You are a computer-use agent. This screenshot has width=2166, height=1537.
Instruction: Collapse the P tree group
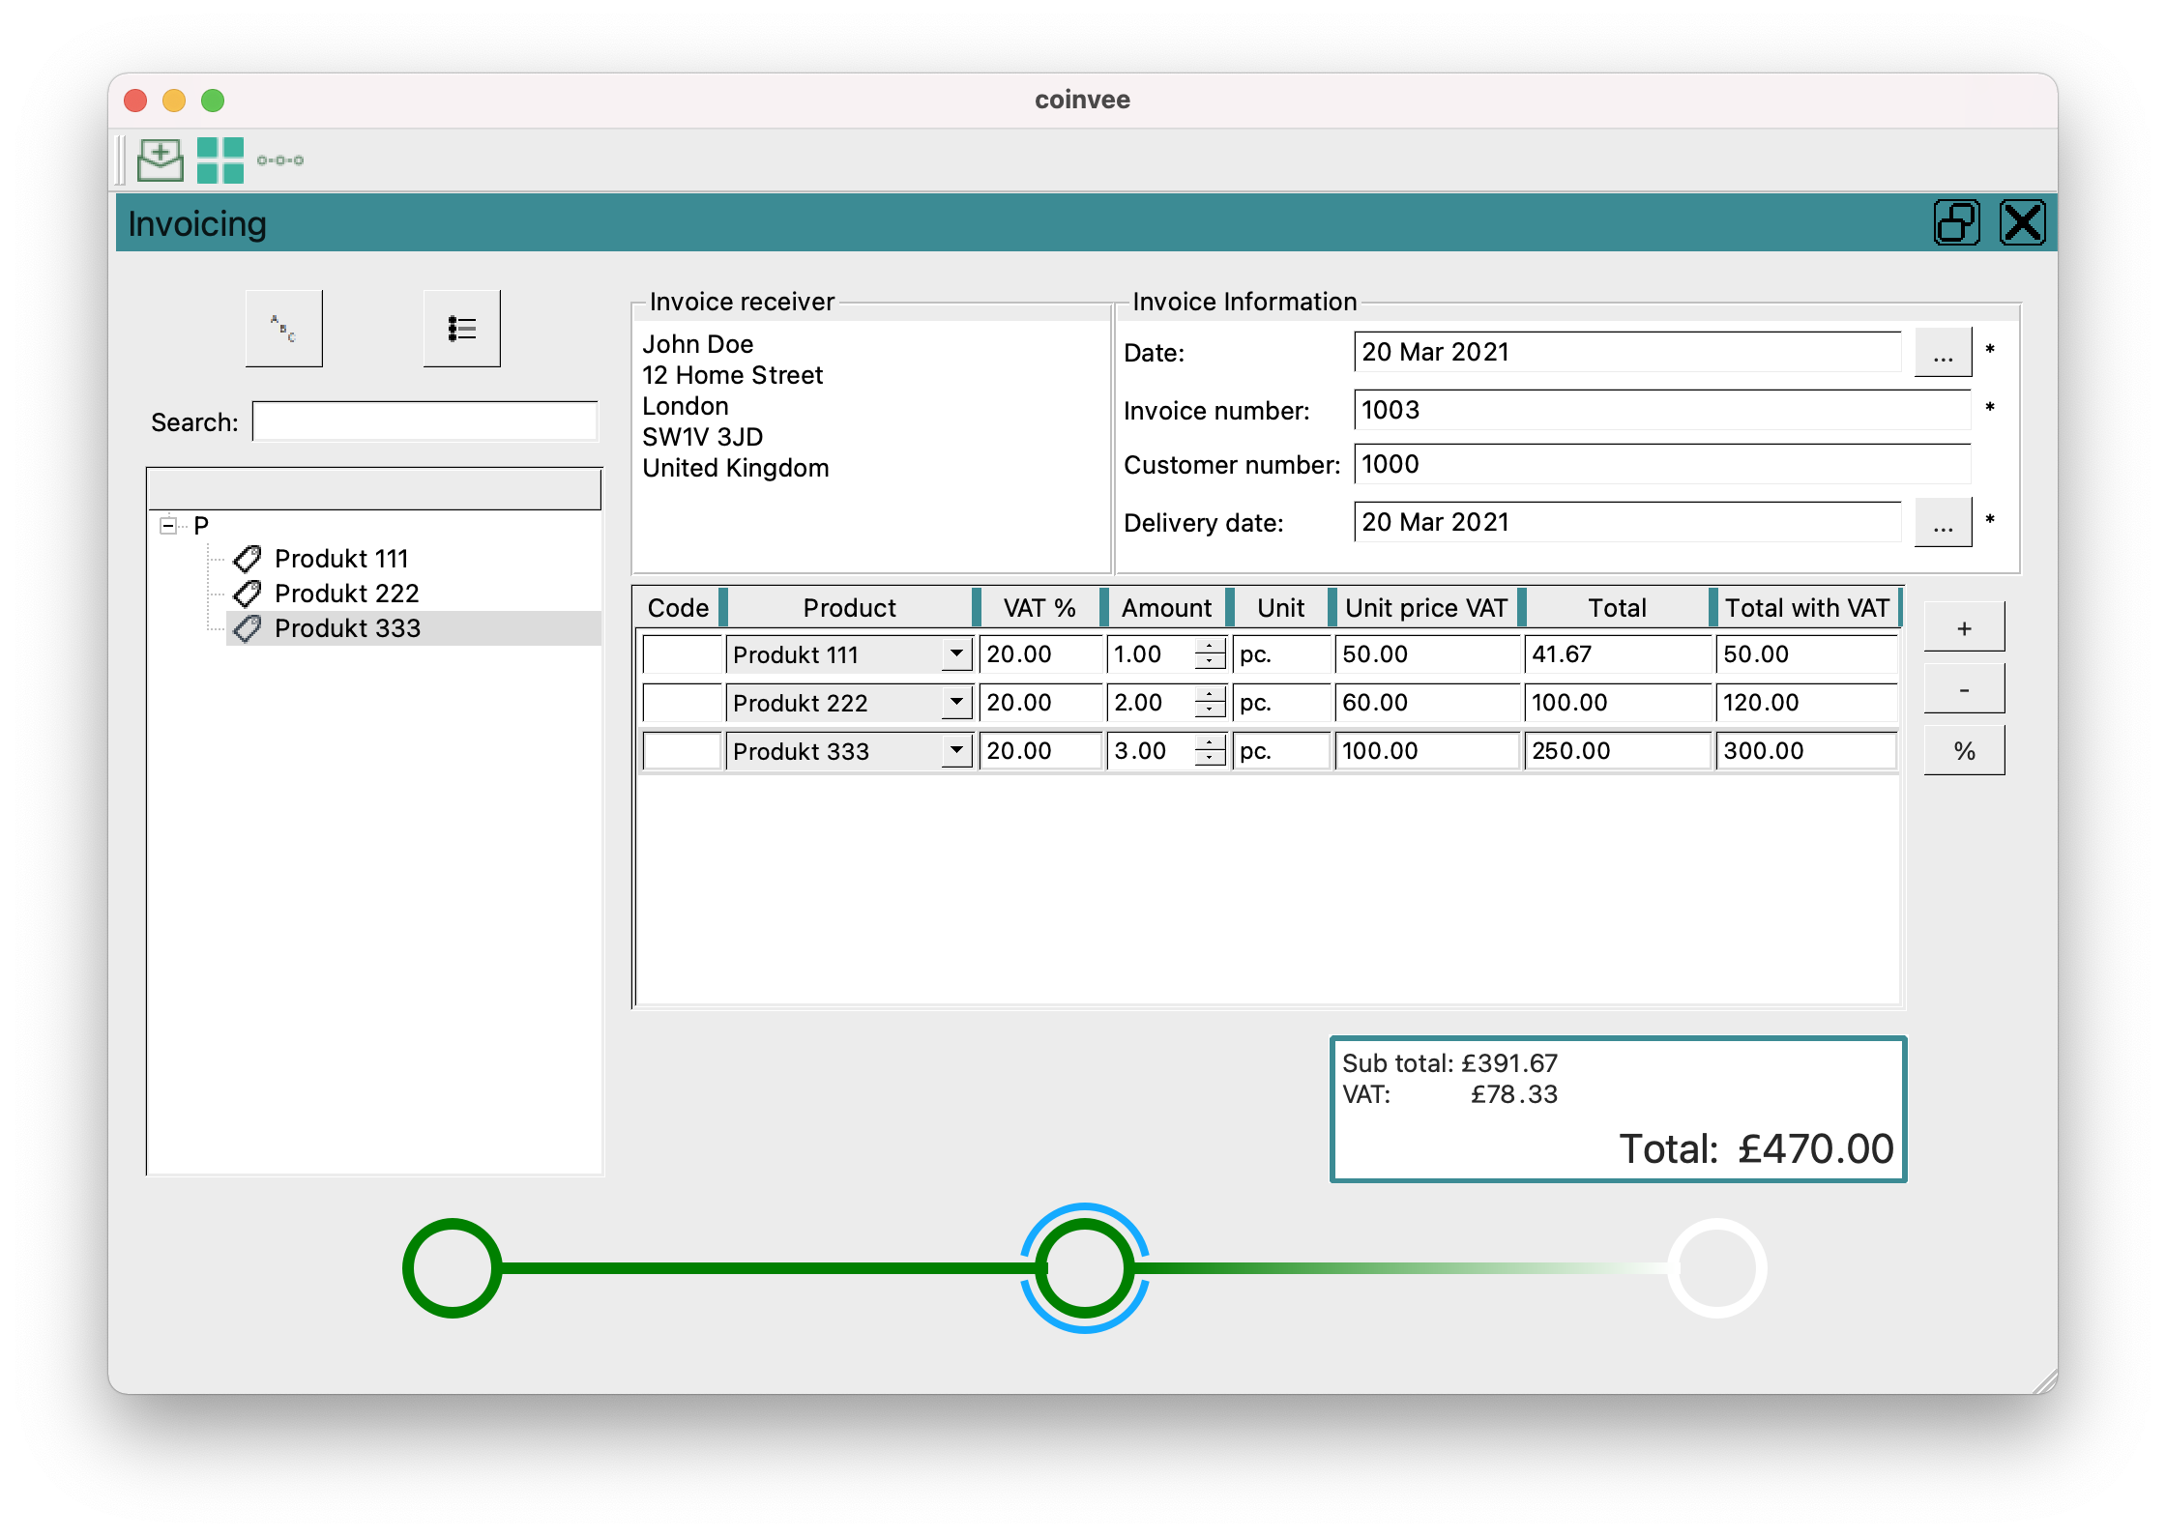[x=169, y=526]
